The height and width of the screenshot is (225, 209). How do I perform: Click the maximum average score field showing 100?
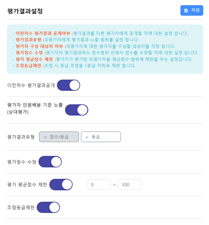click(x=129, y=184)
